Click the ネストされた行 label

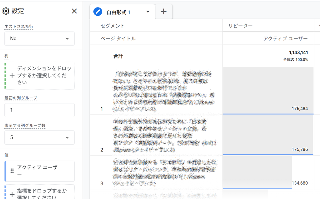(x=19, y=27)
